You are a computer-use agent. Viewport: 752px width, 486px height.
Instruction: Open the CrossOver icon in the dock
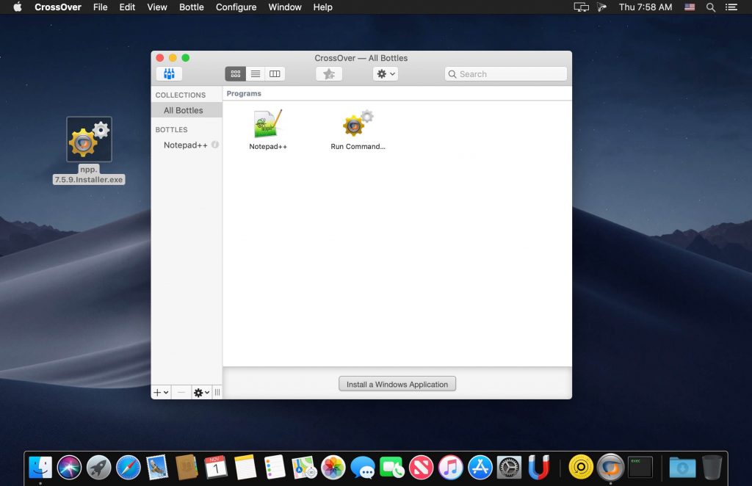pyautogui.click(x=610, y=467)
